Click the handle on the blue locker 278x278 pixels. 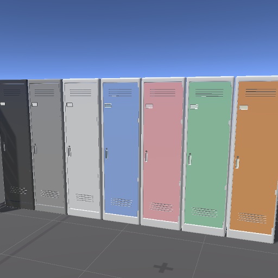pos(106,154)
